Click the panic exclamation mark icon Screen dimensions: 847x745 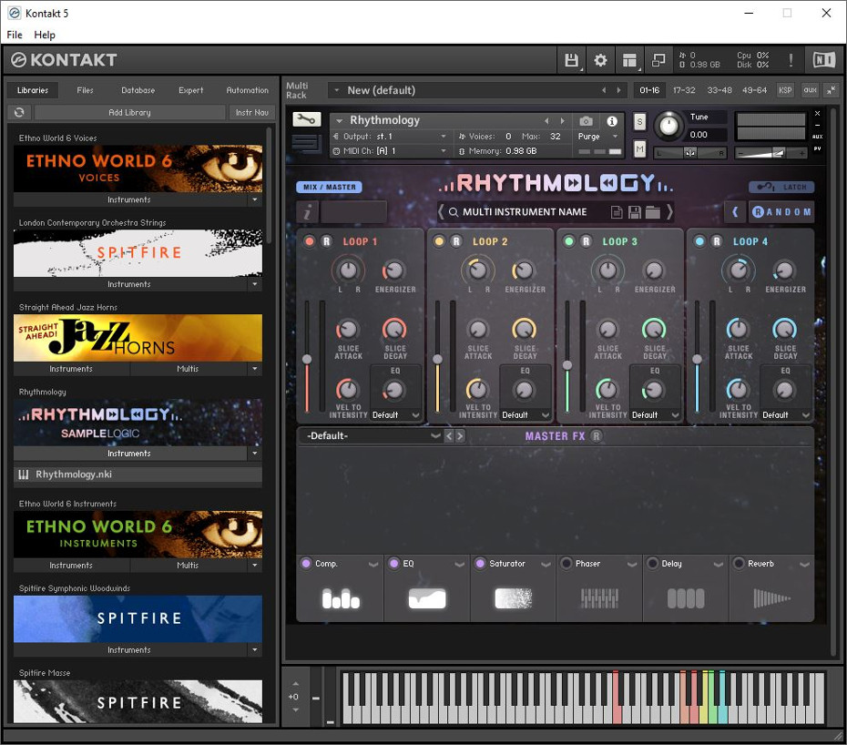(x=791, y=60)
